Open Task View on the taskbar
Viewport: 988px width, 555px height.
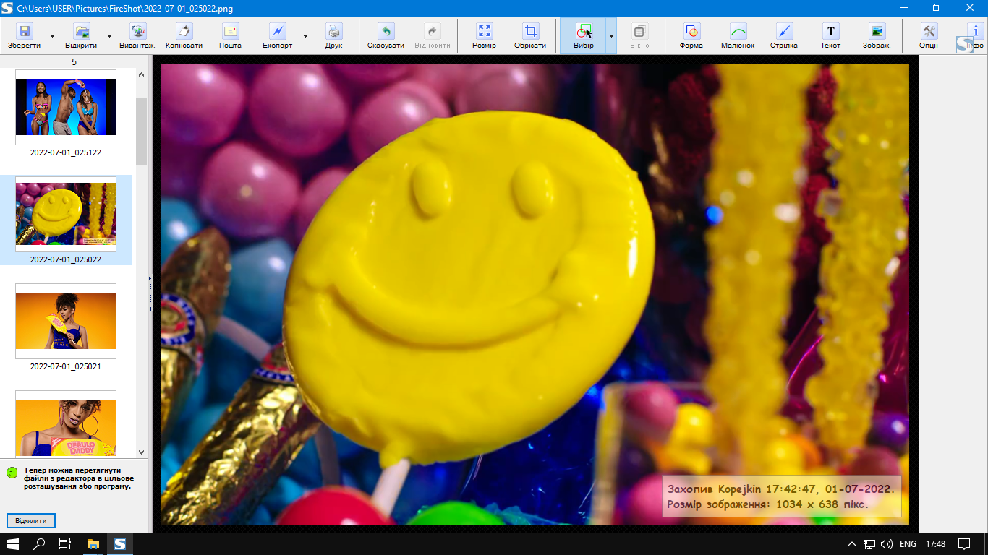coord(66,544)
